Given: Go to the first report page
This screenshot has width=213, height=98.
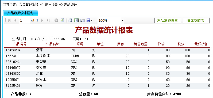Looking at the screenshot, I should 9,20.
